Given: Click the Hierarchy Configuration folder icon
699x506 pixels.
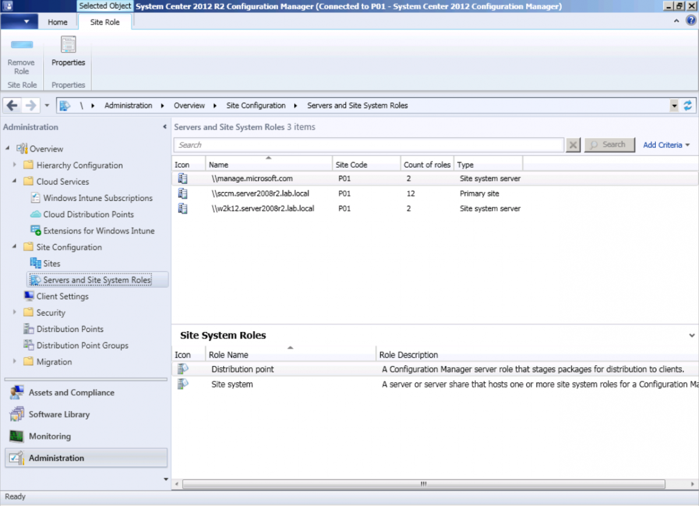Looking at the screenshot, I should click(29, 165).
